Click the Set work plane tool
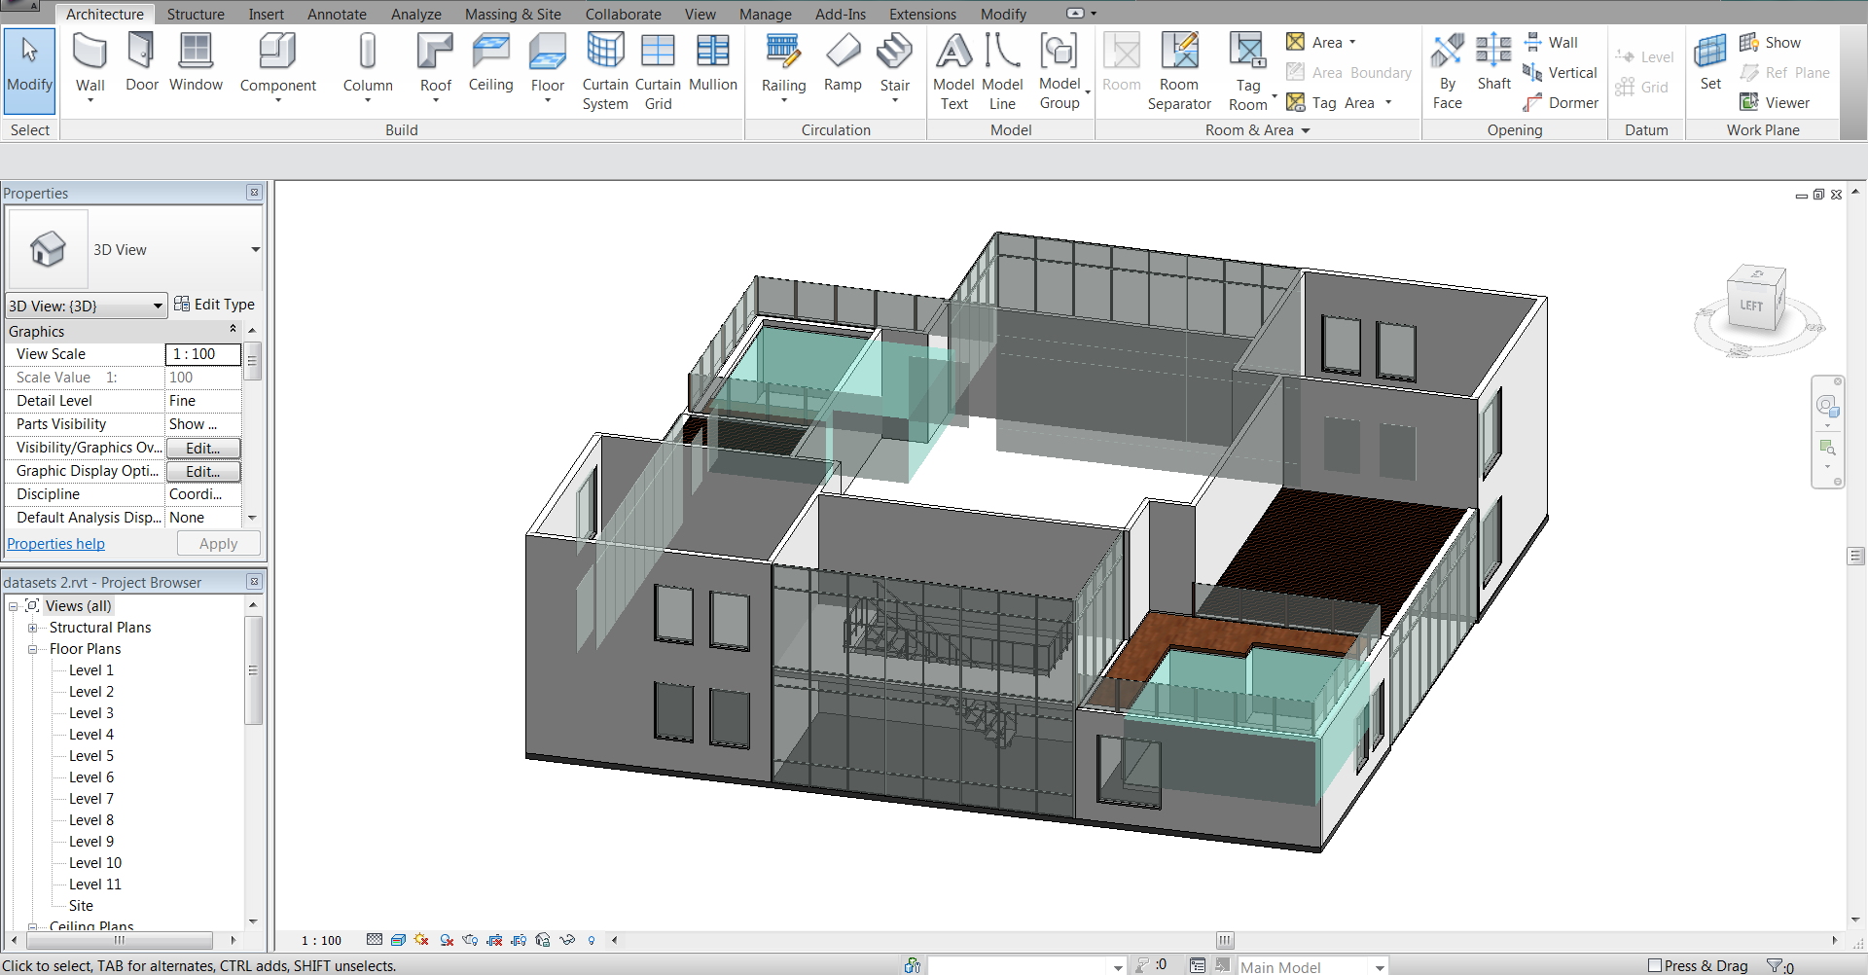The image size is (1868, 975). tap(1710, 63)
